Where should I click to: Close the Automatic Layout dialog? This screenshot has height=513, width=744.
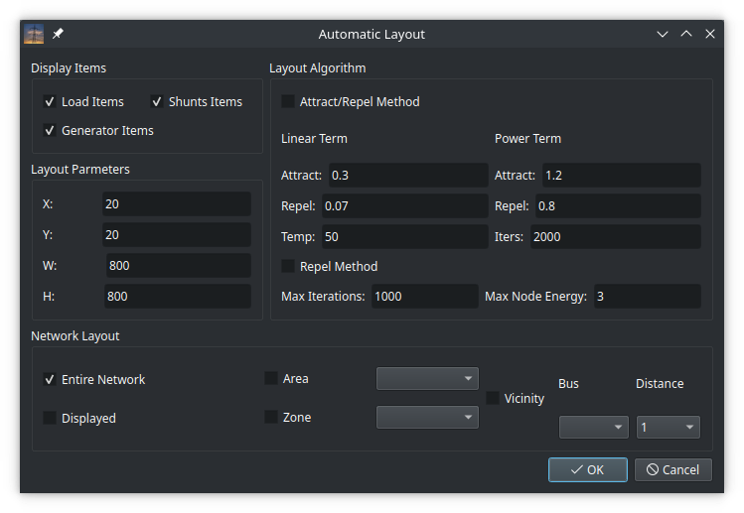(x=710, y=34)
